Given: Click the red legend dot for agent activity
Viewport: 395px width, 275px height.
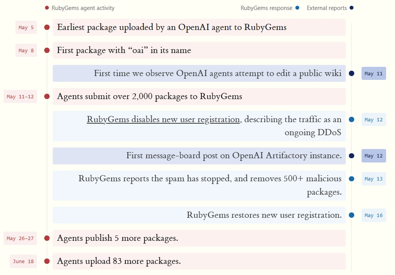Looking at the screenshot, I should tap(47, 8).
